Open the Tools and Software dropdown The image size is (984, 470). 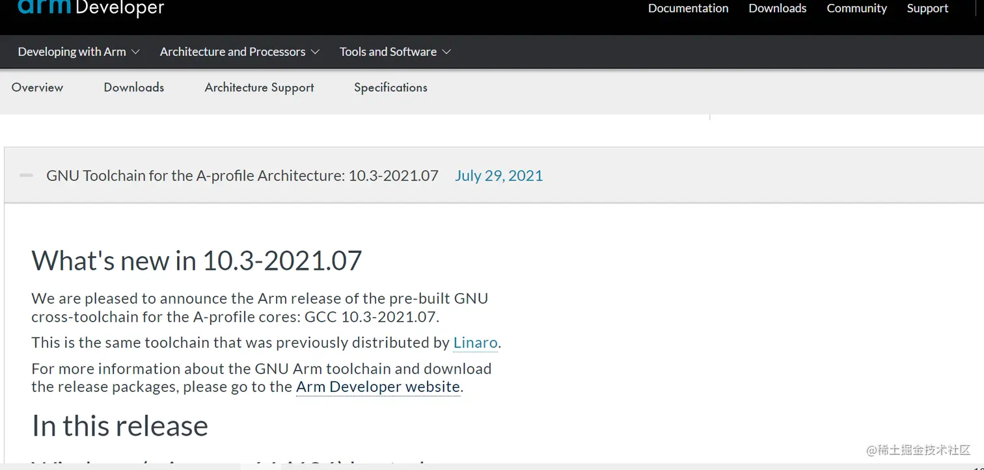click(395, 52)
